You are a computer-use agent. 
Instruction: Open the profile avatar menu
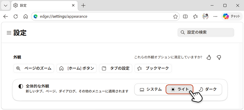pyautogui.click(x=205, y=16)
